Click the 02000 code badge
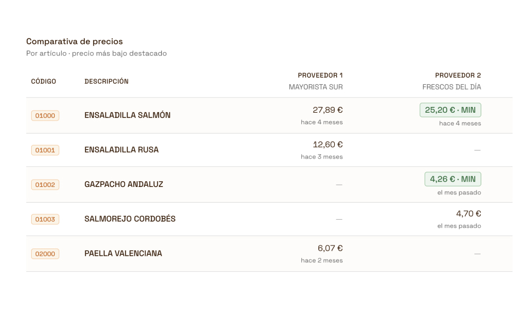 (x=45, y=254)
